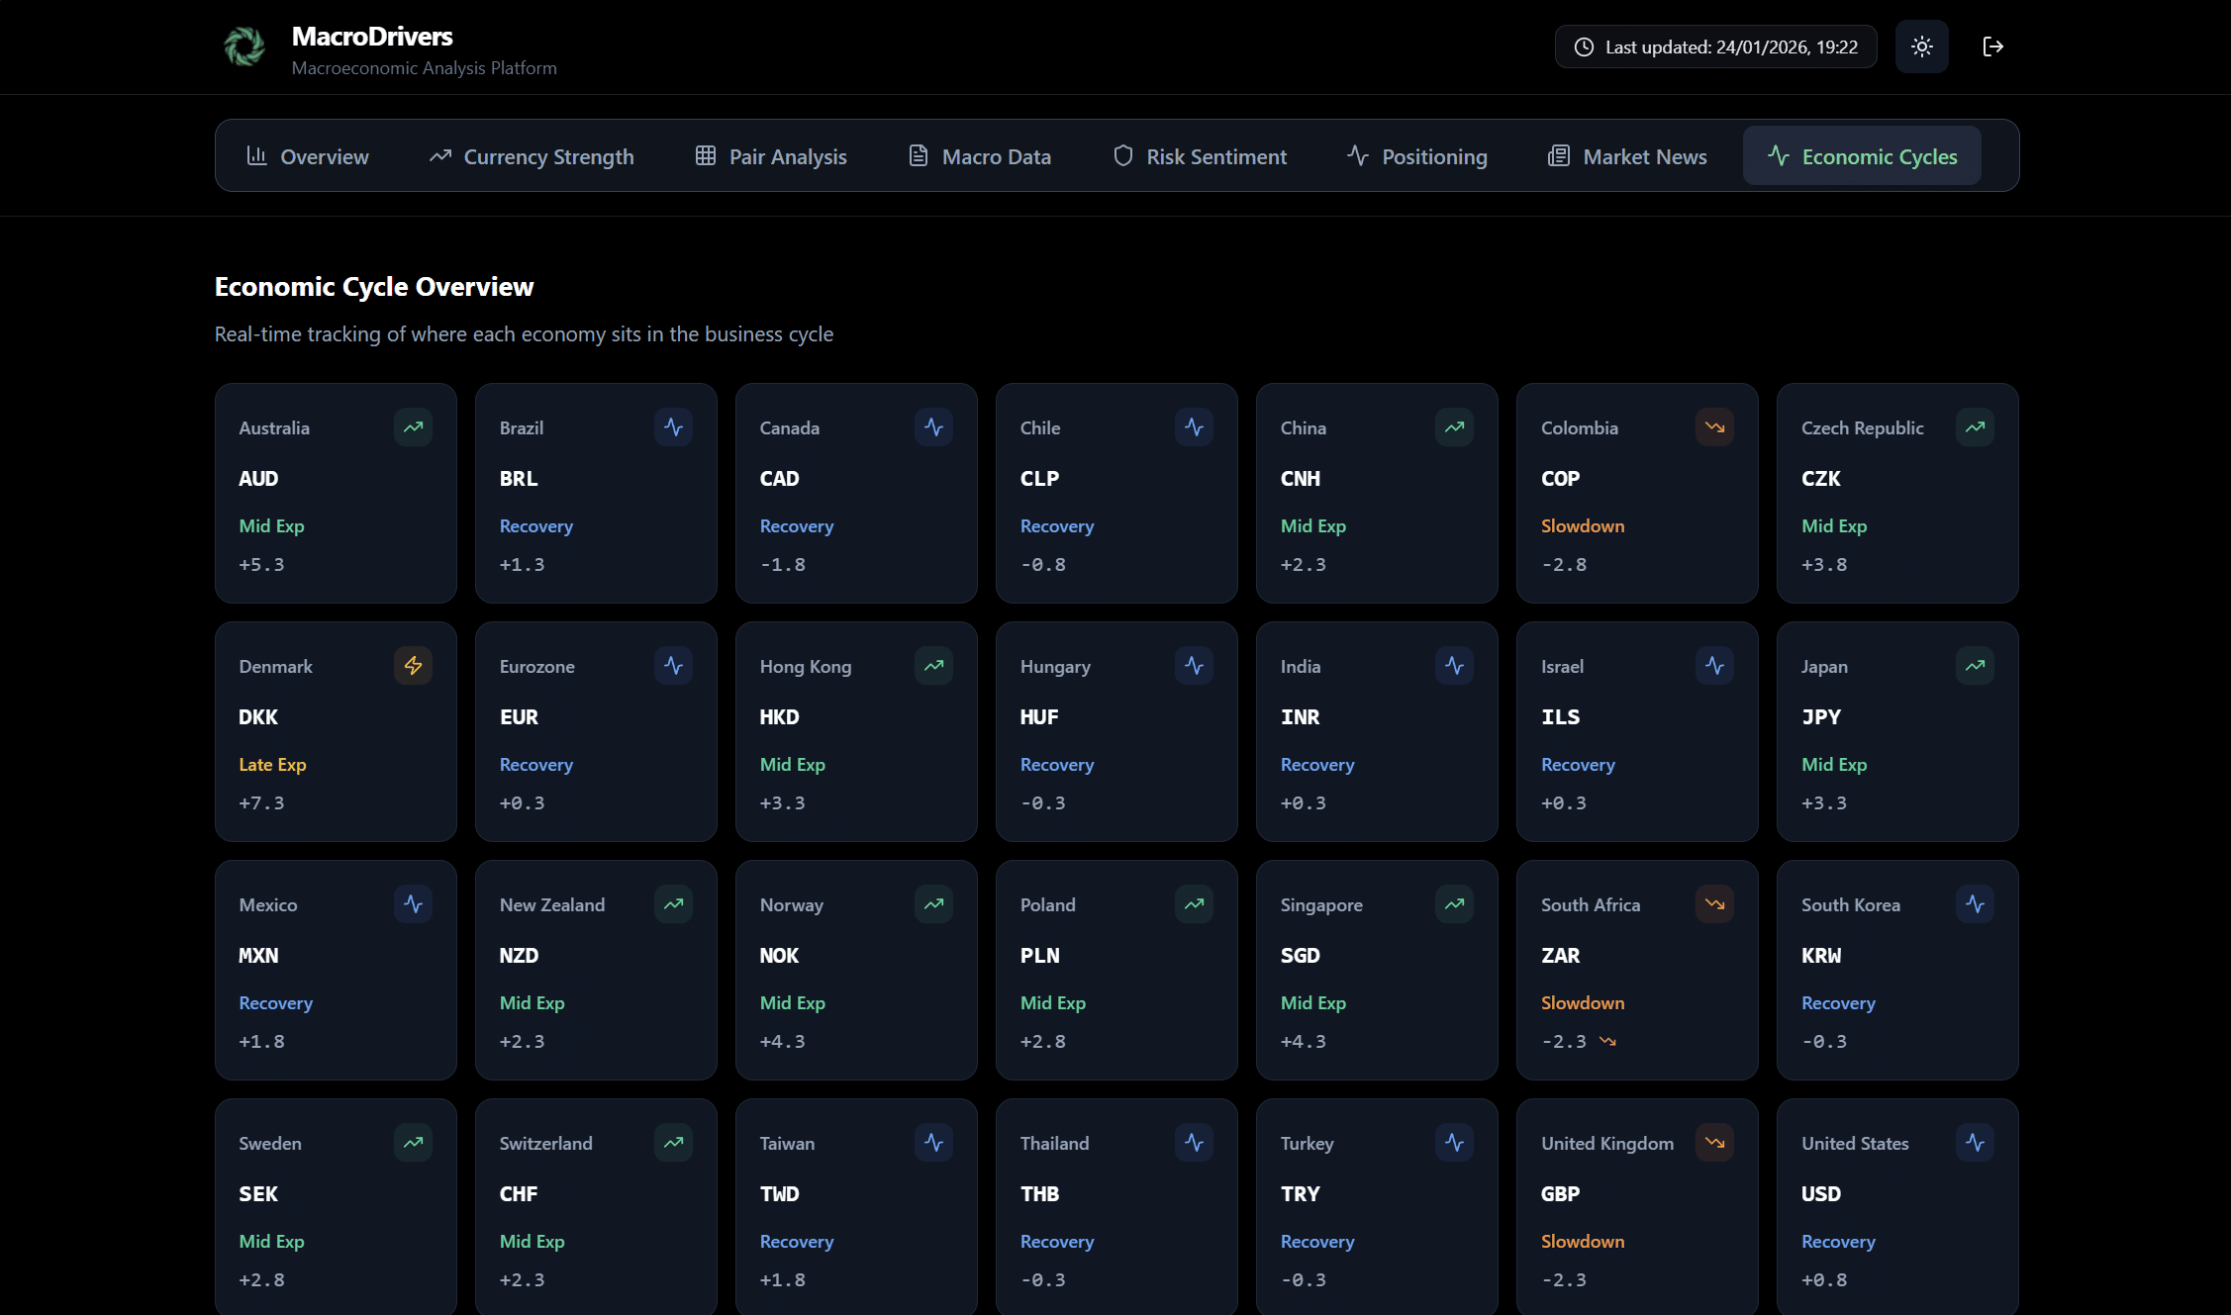
Task: Open the Overview tab
Action: click(x=308, y=156)
